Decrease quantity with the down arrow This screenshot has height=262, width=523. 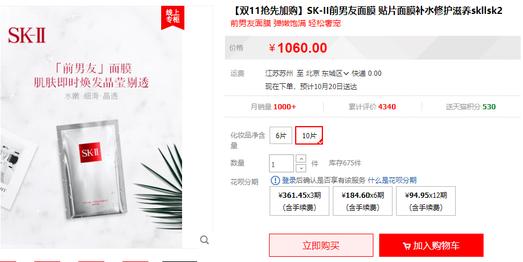point(301,168)
